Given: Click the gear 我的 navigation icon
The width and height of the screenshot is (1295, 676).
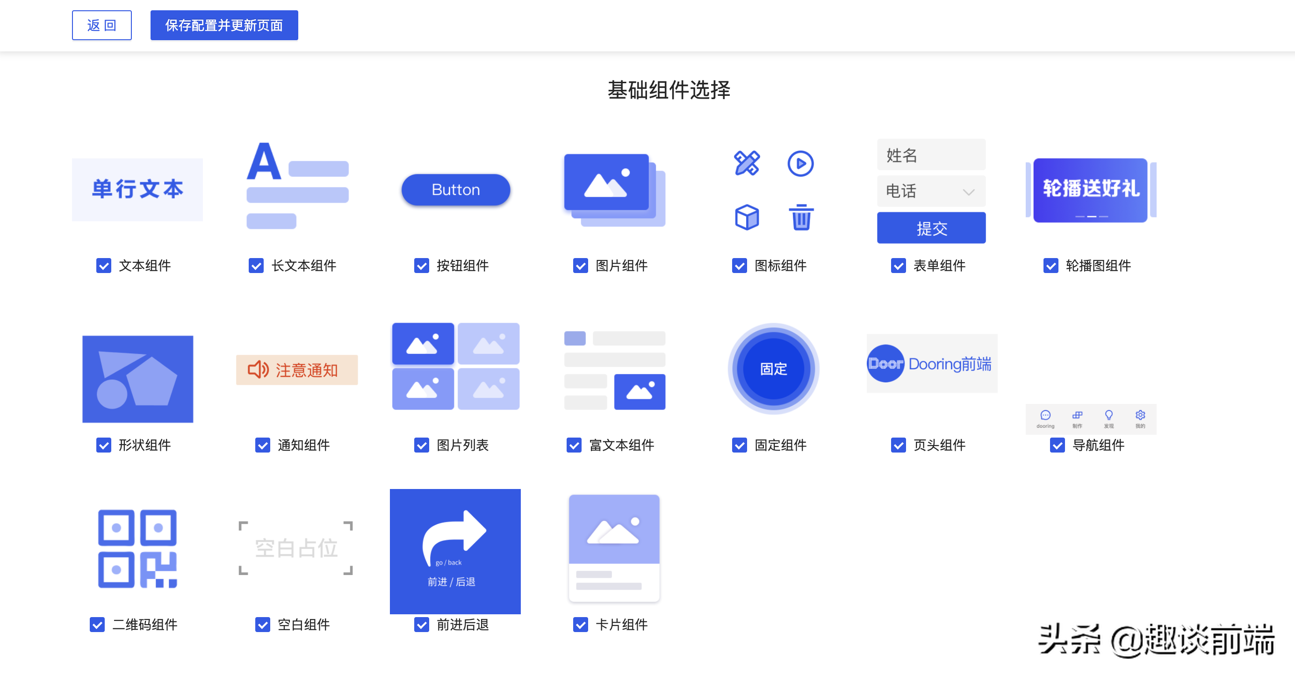Looking at the screenshot, I should 1140,416.
